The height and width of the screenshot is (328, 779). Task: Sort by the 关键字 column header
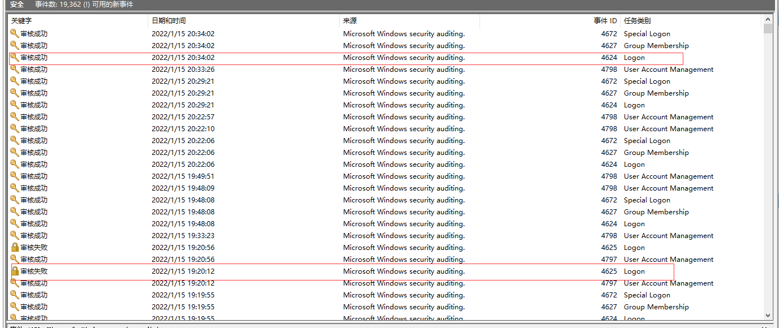coord(78,21)
